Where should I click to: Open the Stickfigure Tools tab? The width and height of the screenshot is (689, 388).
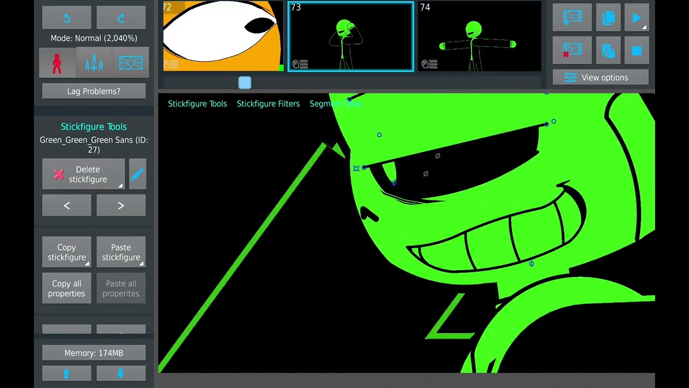pos(198,103)
